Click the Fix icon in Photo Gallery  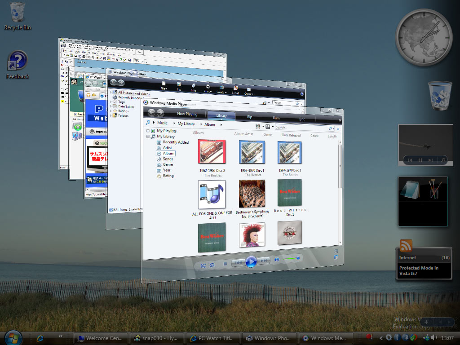click(x=179, y=87)
